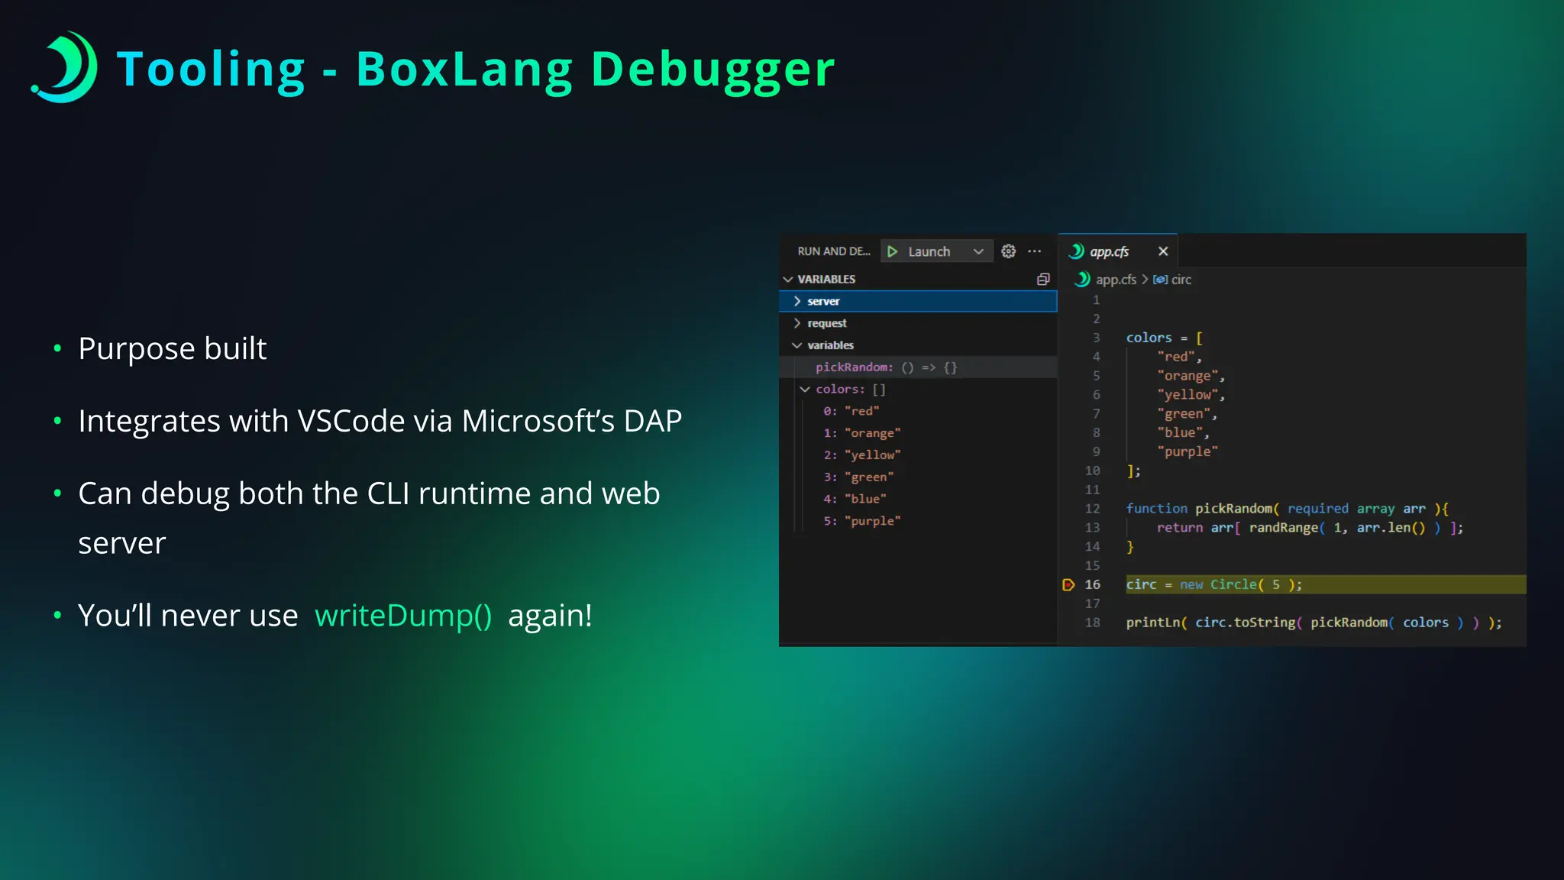Select array item 1: "orange"
The width and height of the screenshot is (1564, 880).
917,433
